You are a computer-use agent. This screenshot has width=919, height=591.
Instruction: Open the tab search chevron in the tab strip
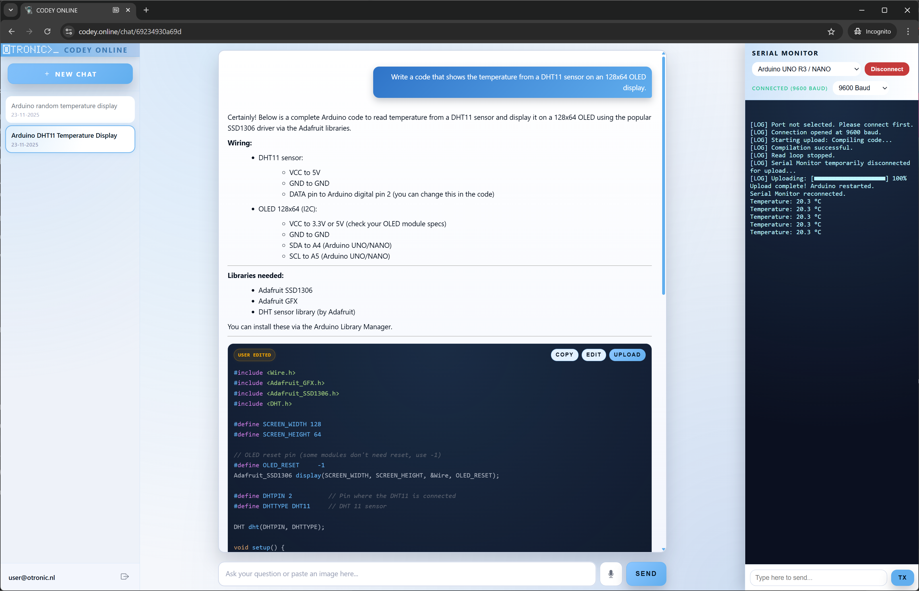tap(10, 10)
